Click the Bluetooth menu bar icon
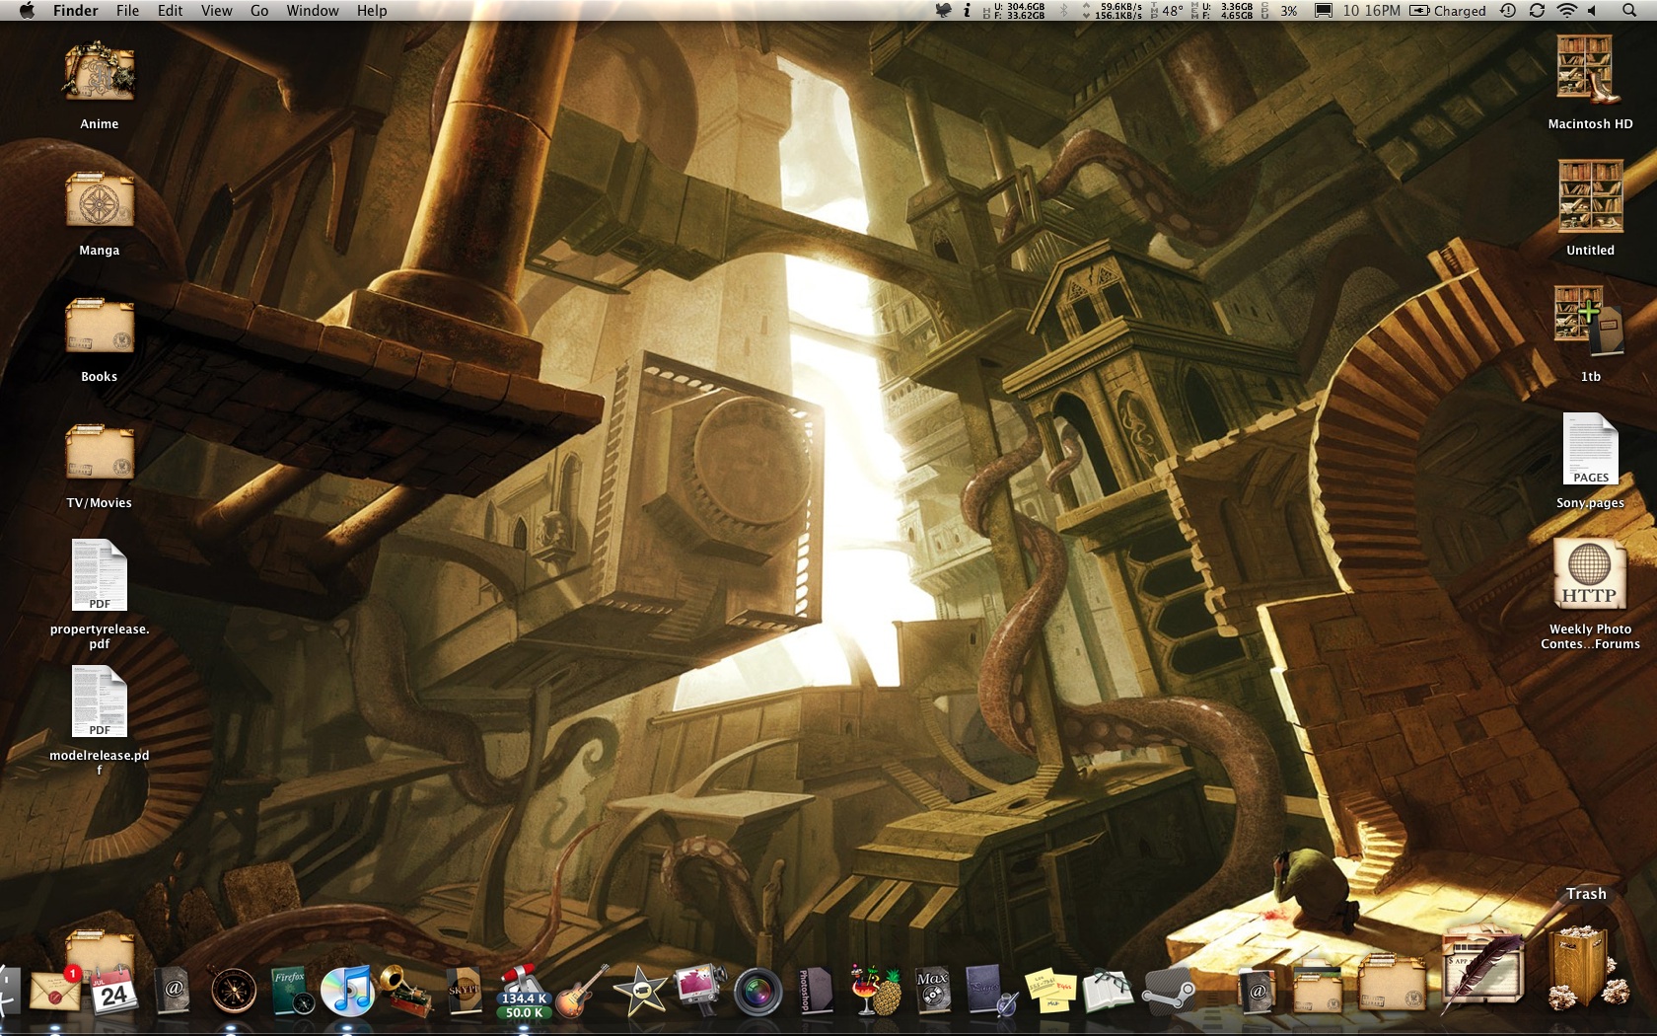 point(1063,11)
